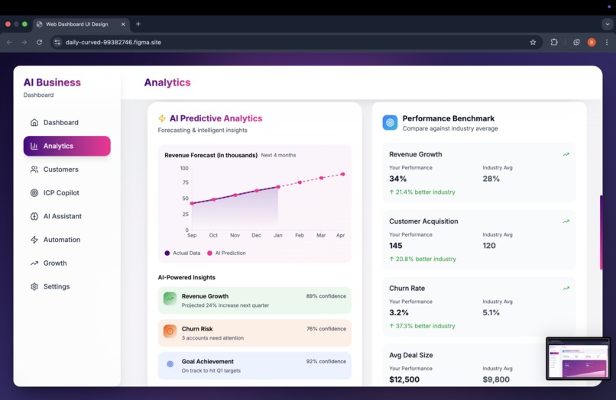This screenshot has width=616, height=400.
Task: Click the ICP Copilot target icon
Action: coord(34,192)
